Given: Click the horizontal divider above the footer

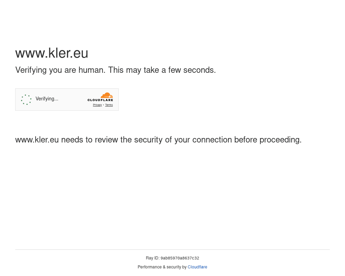Looking at the screenshot, I should [x=172, y=249].
